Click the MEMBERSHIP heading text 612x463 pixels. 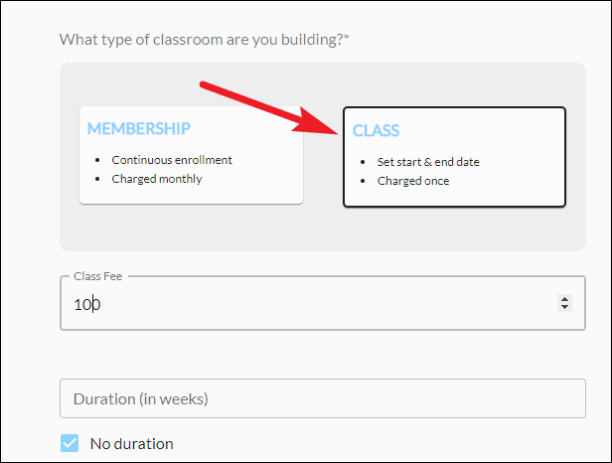click(138, 128)
